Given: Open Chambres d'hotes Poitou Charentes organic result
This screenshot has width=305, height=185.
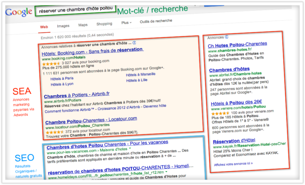Looking at the screenshot, I should coord(107,145).
